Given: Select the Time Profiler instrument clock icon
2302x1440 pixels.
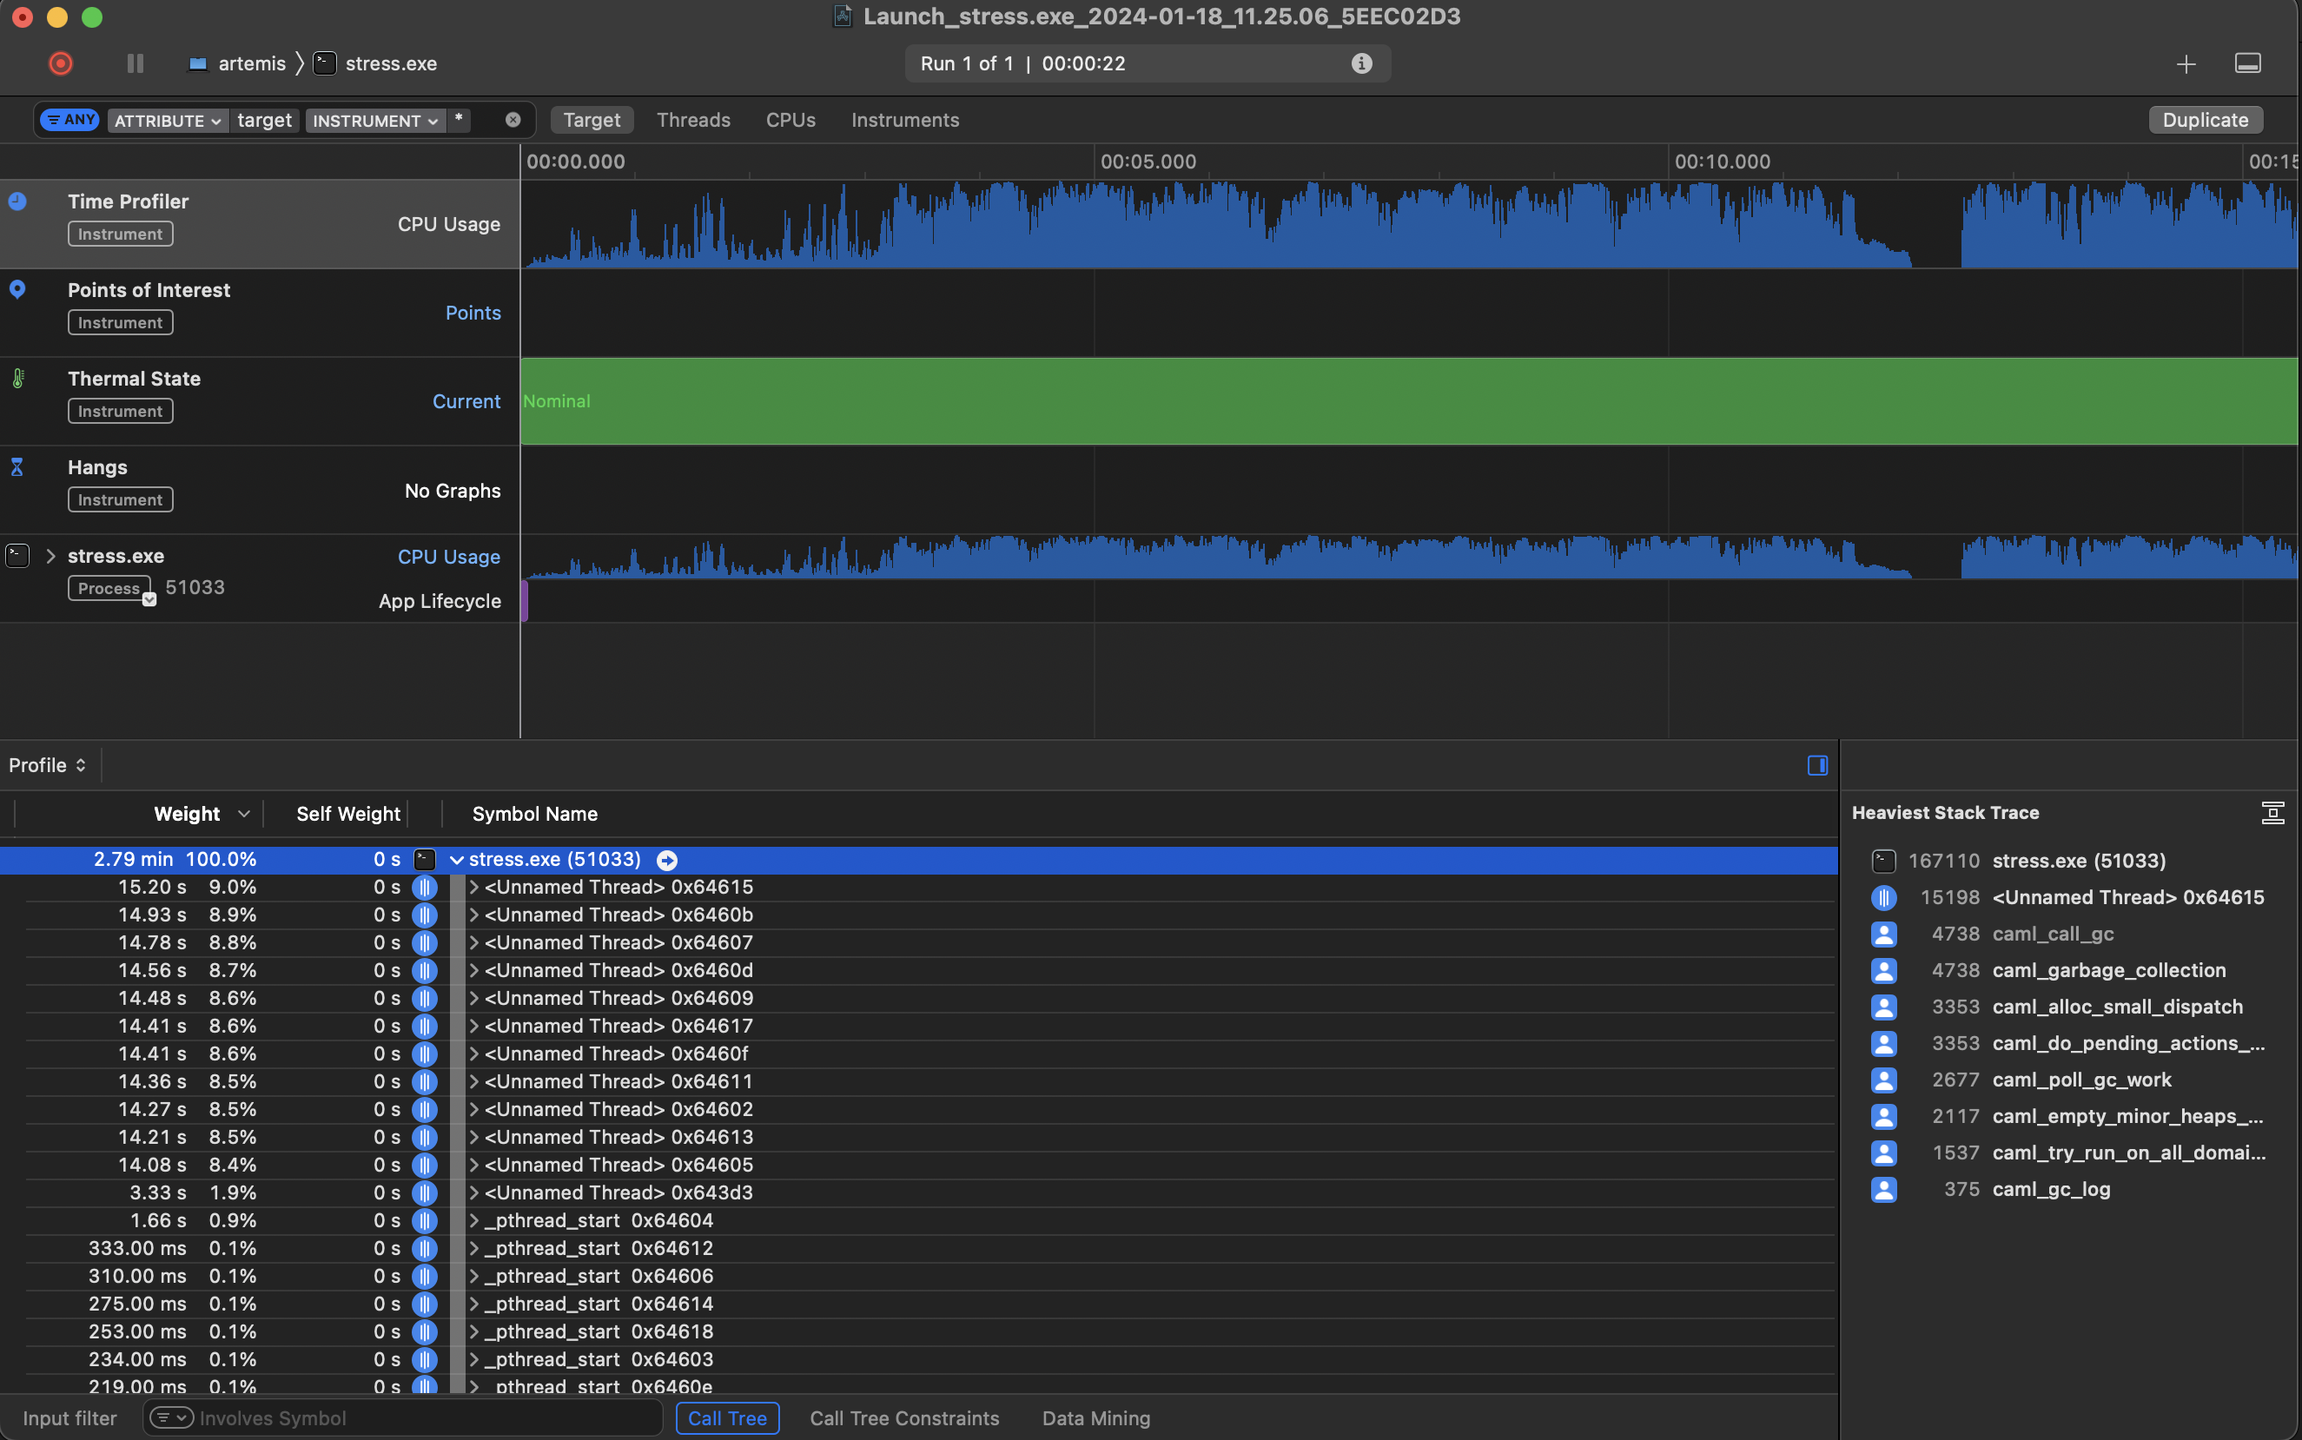Looking at the screenshot, I should pyautogui.click(x=17, y=201).
